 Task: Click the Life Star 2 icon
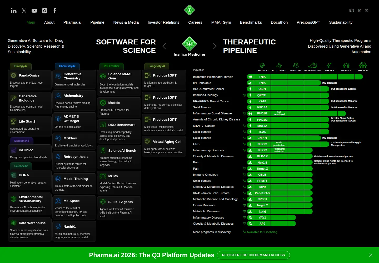[x=13, y=122]
